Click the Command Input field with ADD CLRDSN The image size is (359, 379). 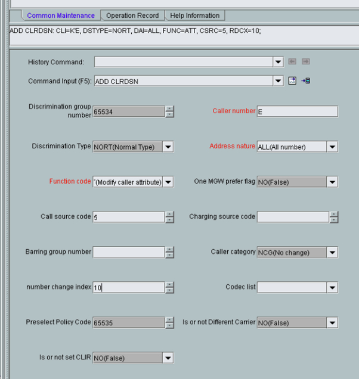184,81
